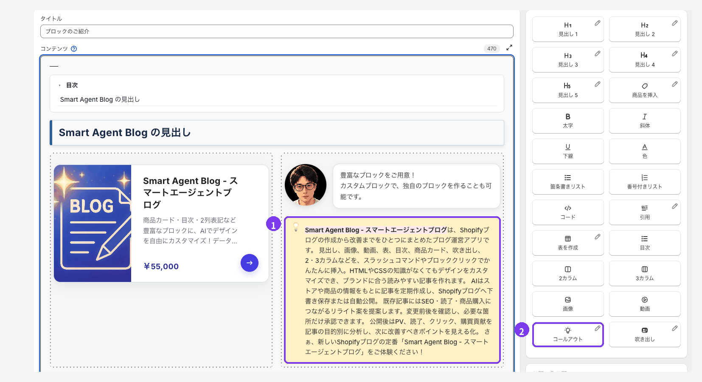
Task: Click the pencil icon on 吹き出し
Action: 675,328
